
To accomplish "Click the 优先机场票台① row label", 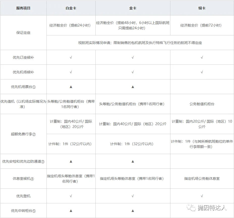I will (23, 87).
